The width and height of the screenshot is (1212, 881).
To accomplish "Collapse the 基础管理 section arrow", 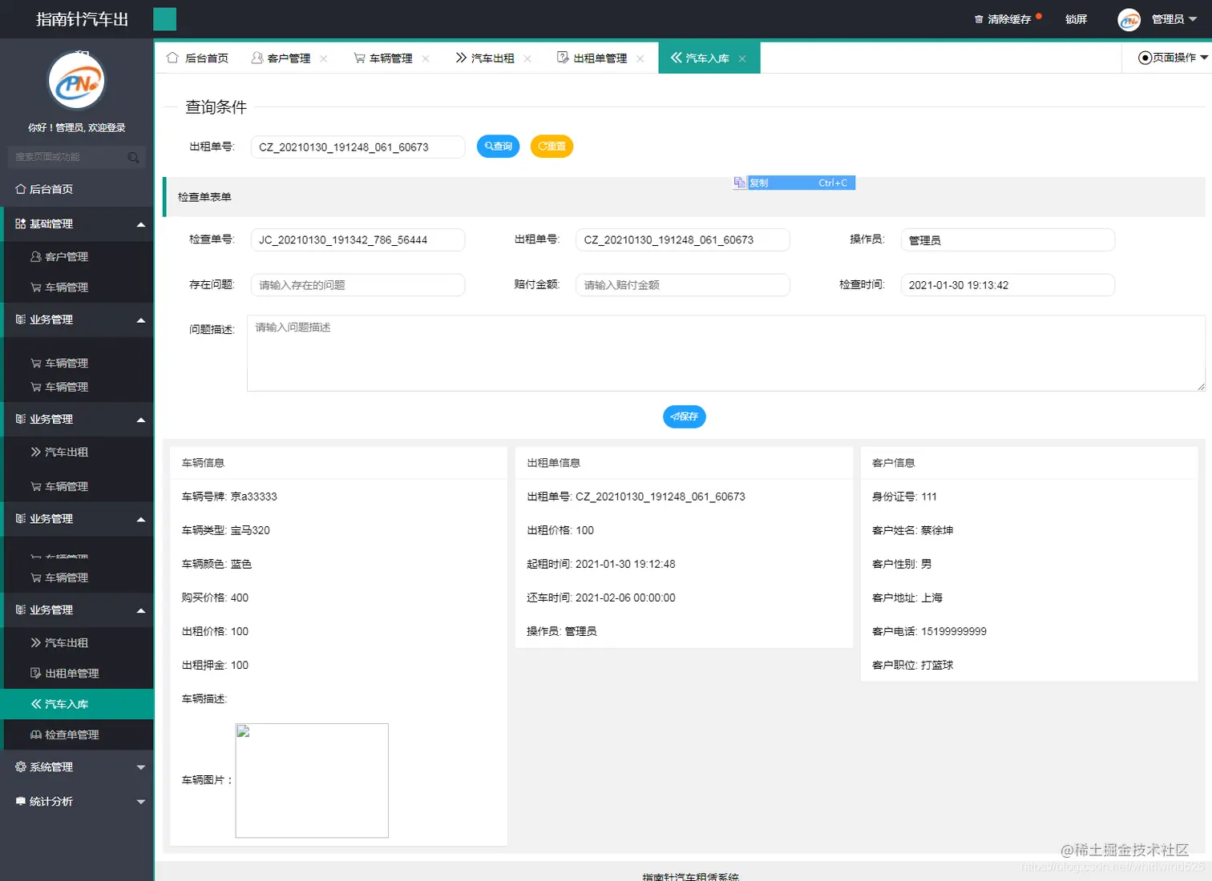I will [141, 224].
